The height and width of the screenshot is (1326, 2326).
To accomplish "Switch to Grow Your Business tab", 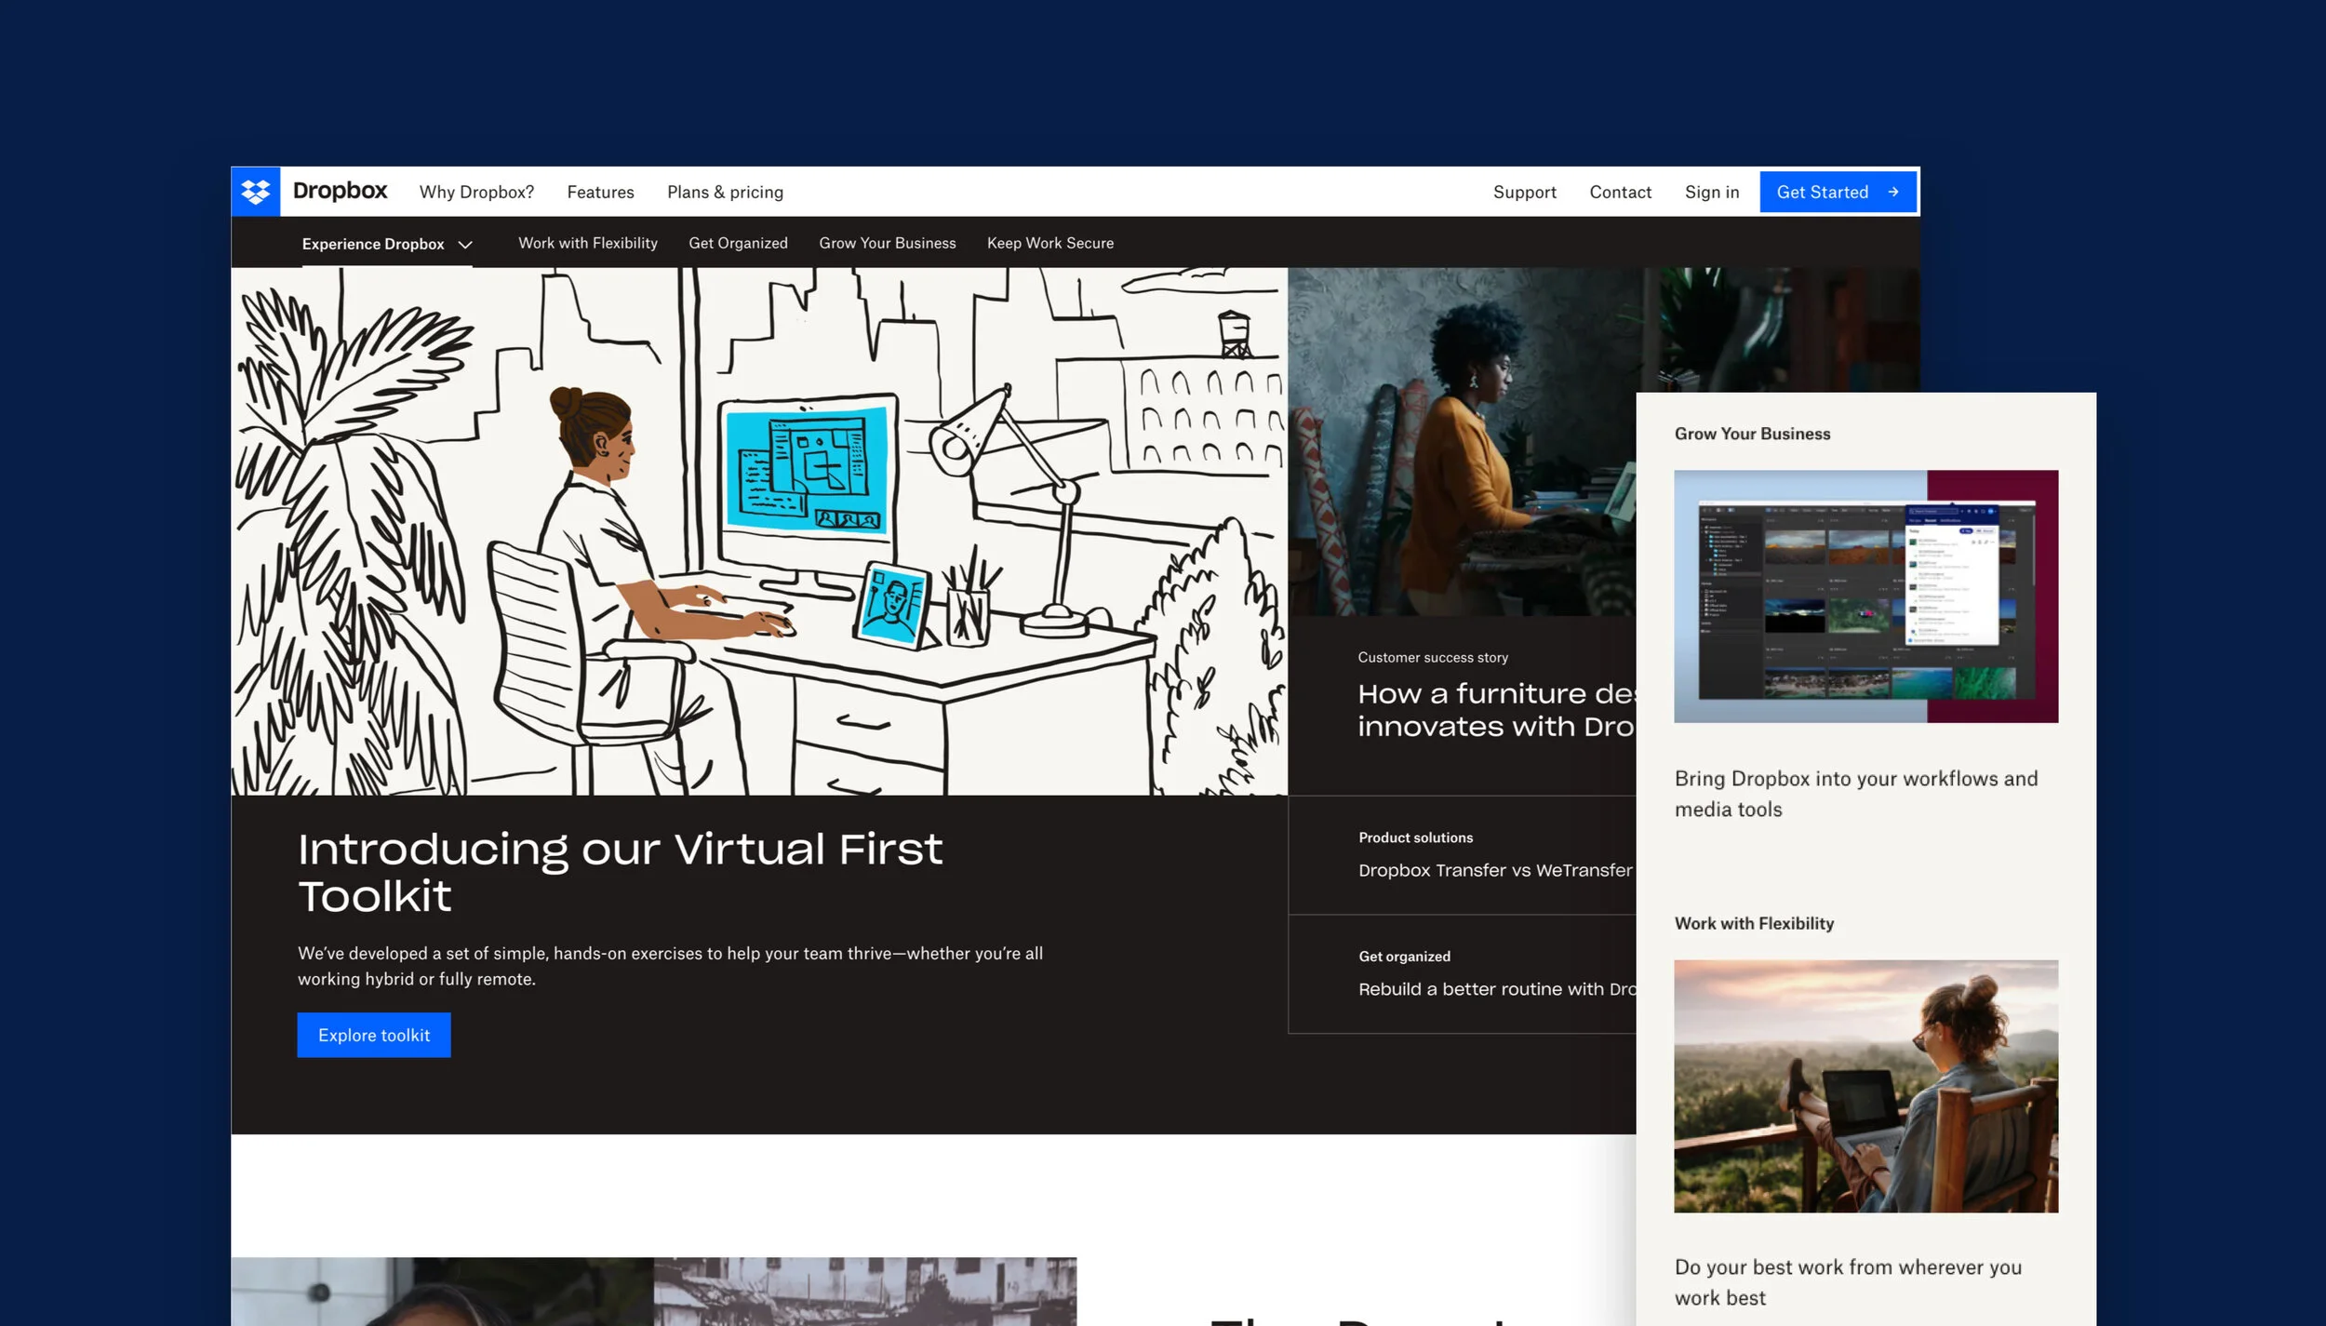I will coord(887,243).
